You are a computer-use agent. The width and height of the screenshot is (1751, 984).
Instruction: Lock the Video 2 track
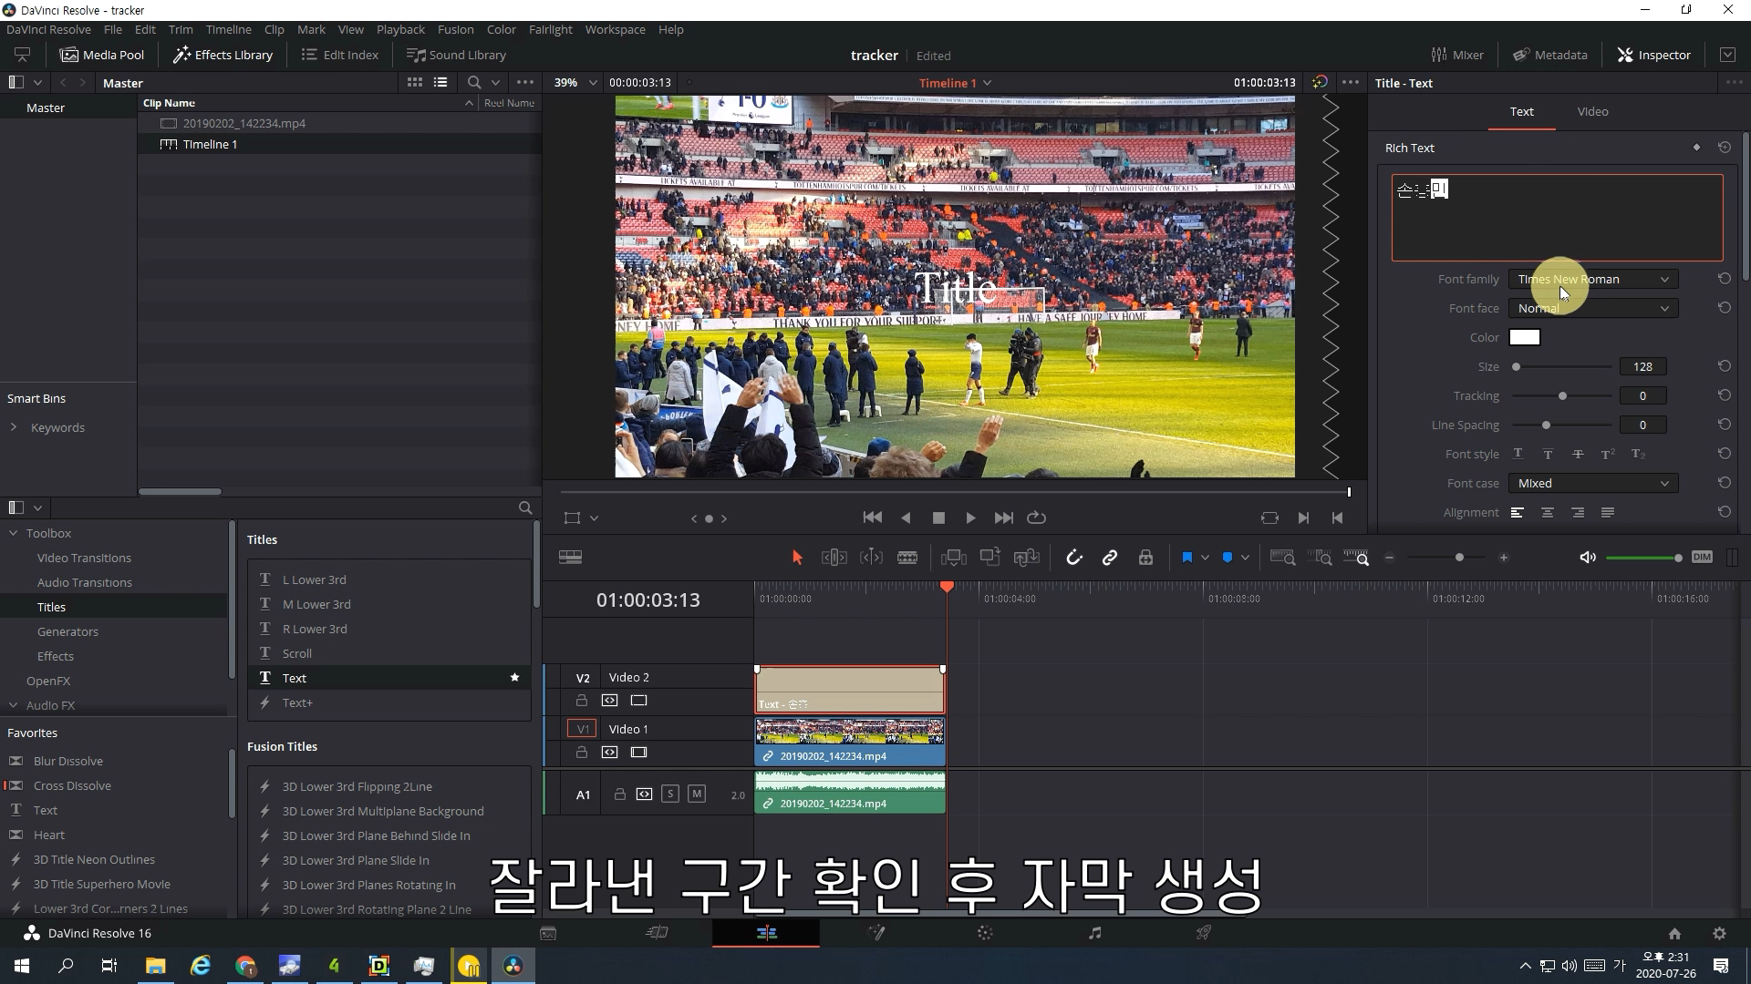click(x=582, y=701)
